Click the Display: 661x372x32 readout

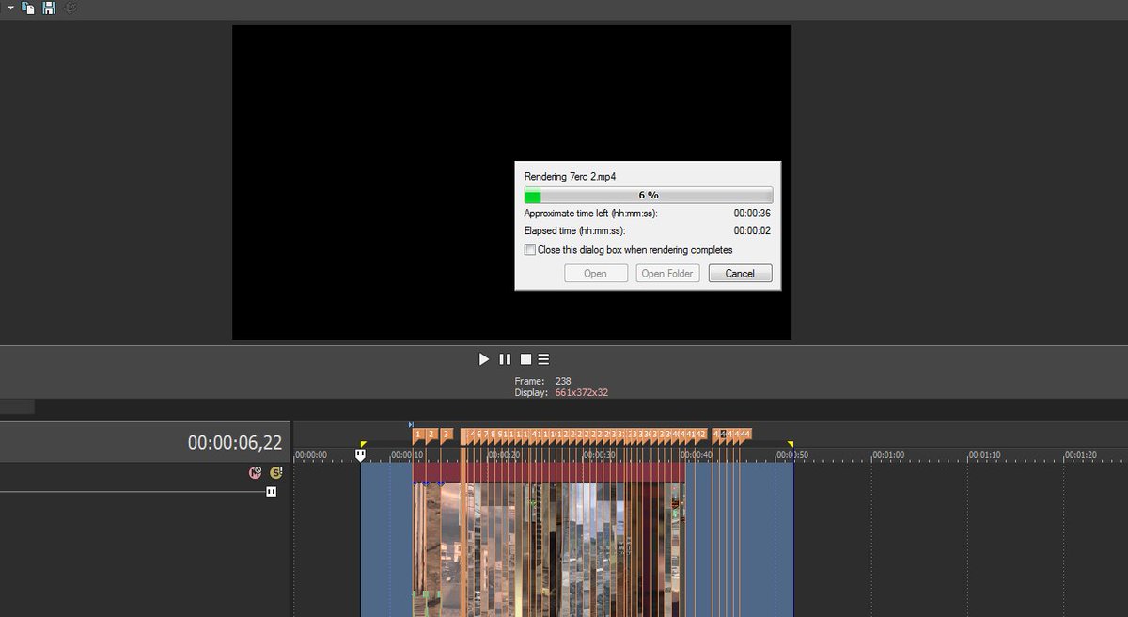pyautogui.click(x=561, y=392)
